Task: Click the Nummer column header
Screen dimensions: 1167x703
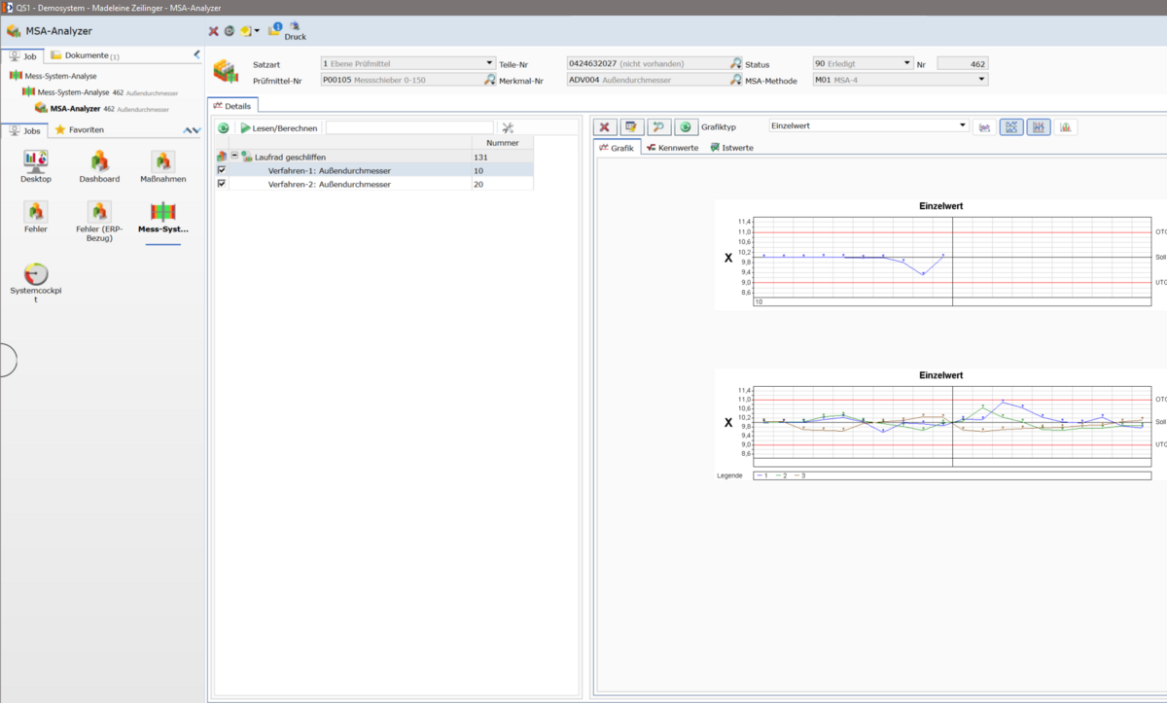Action: click(502, 143)
